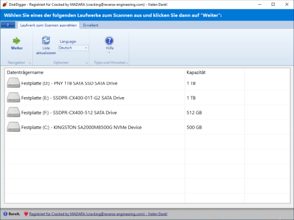Refresh the drive list with Liste aktualisieren

46,45
